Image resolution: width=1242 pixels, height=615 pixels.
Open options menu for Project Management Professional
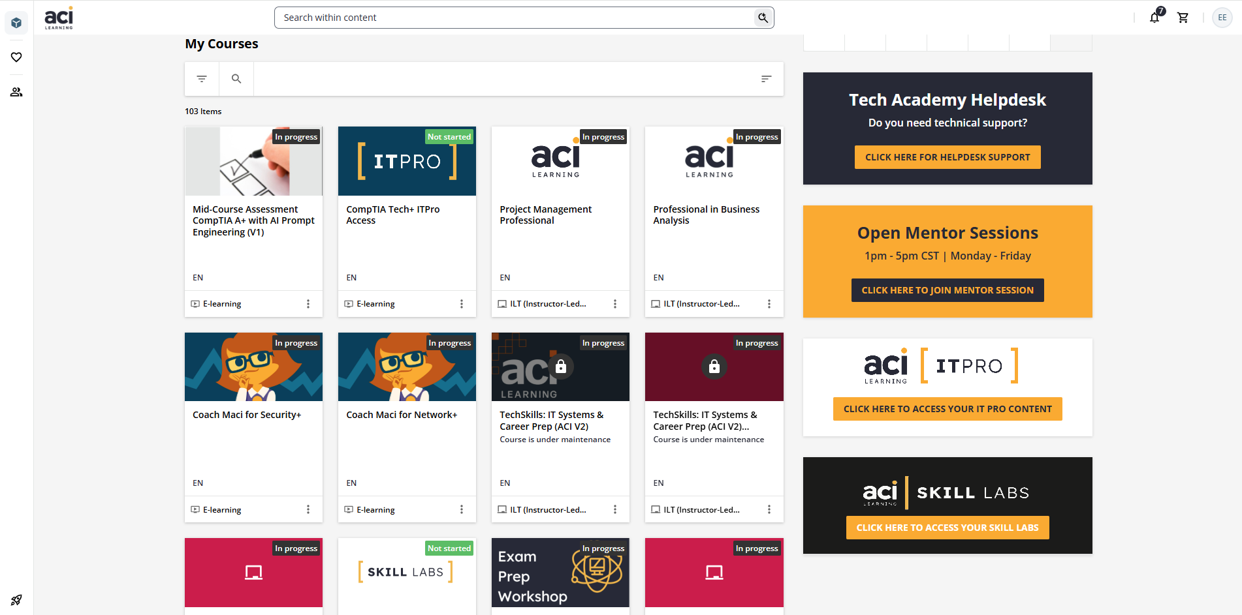(x=615, y=304)
